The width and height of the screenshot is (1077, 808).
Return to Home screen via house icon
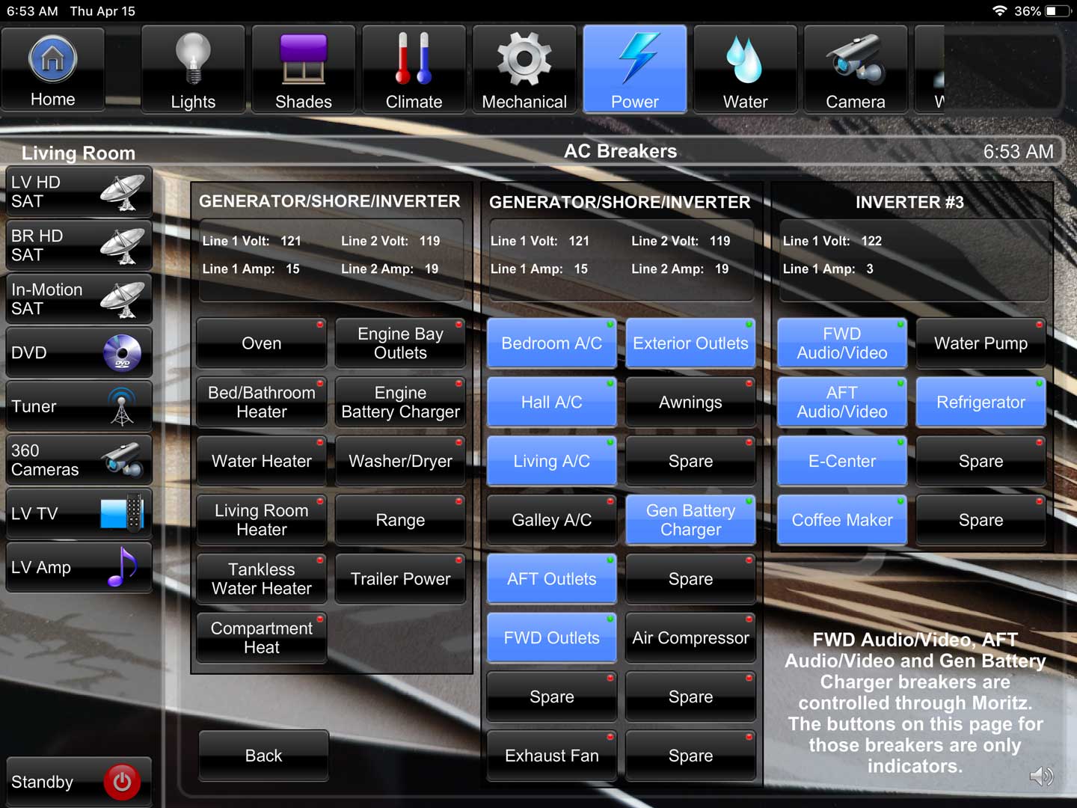coord(52,69)
